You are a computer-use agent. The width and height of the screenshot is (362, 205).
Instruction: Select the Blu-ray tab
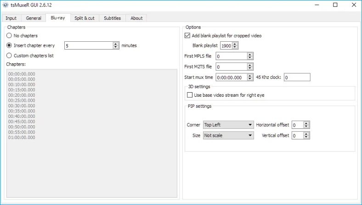pos(58,18)
